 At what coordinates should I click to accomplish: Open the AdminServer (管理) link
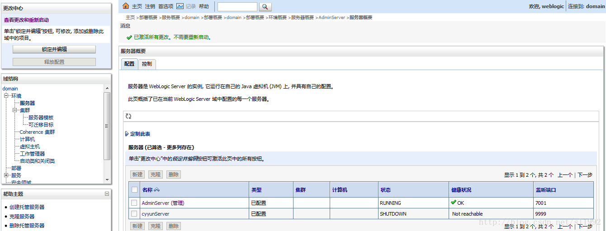(x=163, y=203)
